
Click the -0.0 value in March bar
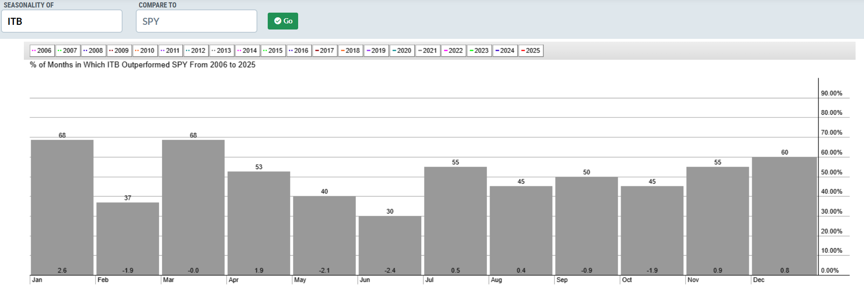click(x=193, y=270)
